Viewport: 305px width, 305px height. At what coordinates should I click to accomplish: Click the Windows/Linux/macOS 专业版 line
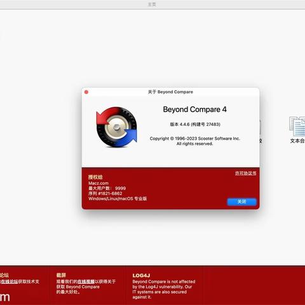(118, 199)
